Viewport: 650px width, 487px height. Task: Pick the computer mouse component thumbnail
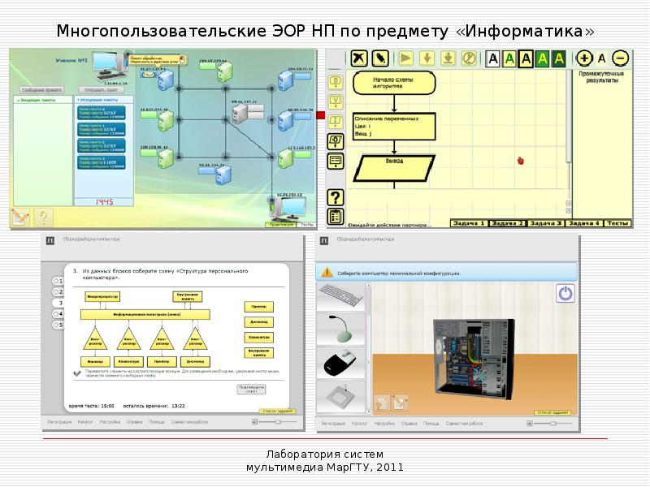340,364
